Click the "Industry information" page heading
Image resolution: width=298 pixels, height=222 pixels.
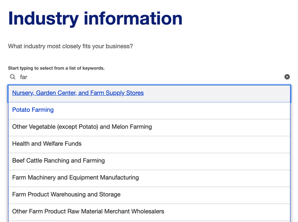[x=95, y=18]
